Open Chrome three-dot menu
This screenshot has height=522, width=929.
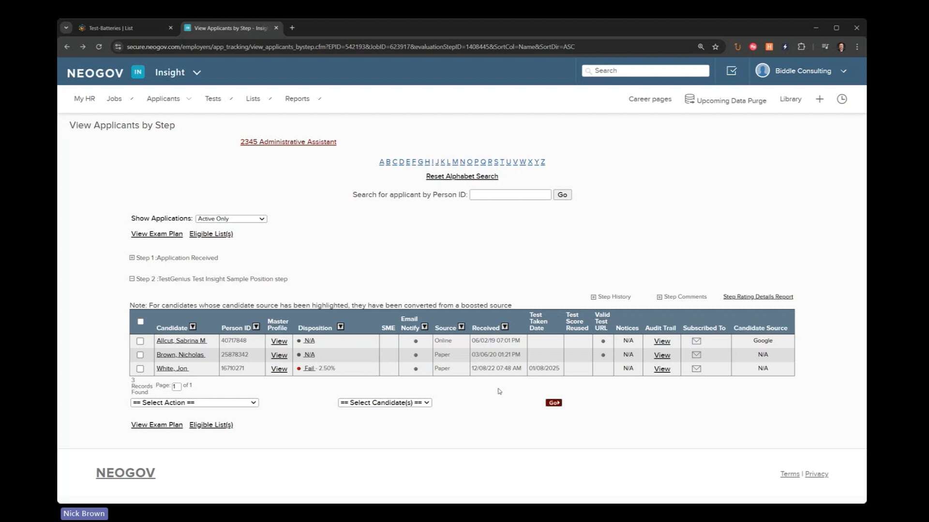click(x=857, y=47)
